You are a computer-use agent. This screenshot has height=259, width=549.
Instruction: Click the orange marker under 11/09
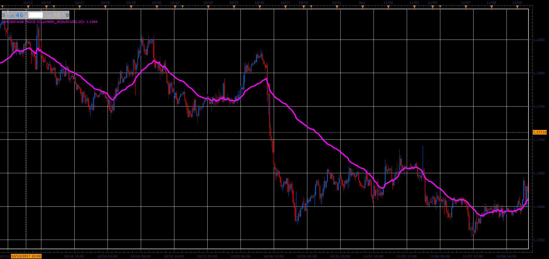(x=517, y=7)
